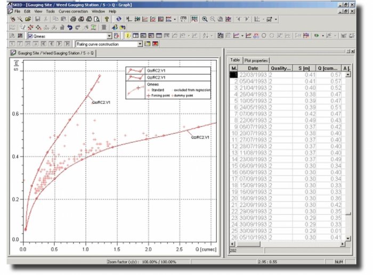373x275 pixels.
Task: Click table vertical scrollbar down arrow
Action: [348, 238]
